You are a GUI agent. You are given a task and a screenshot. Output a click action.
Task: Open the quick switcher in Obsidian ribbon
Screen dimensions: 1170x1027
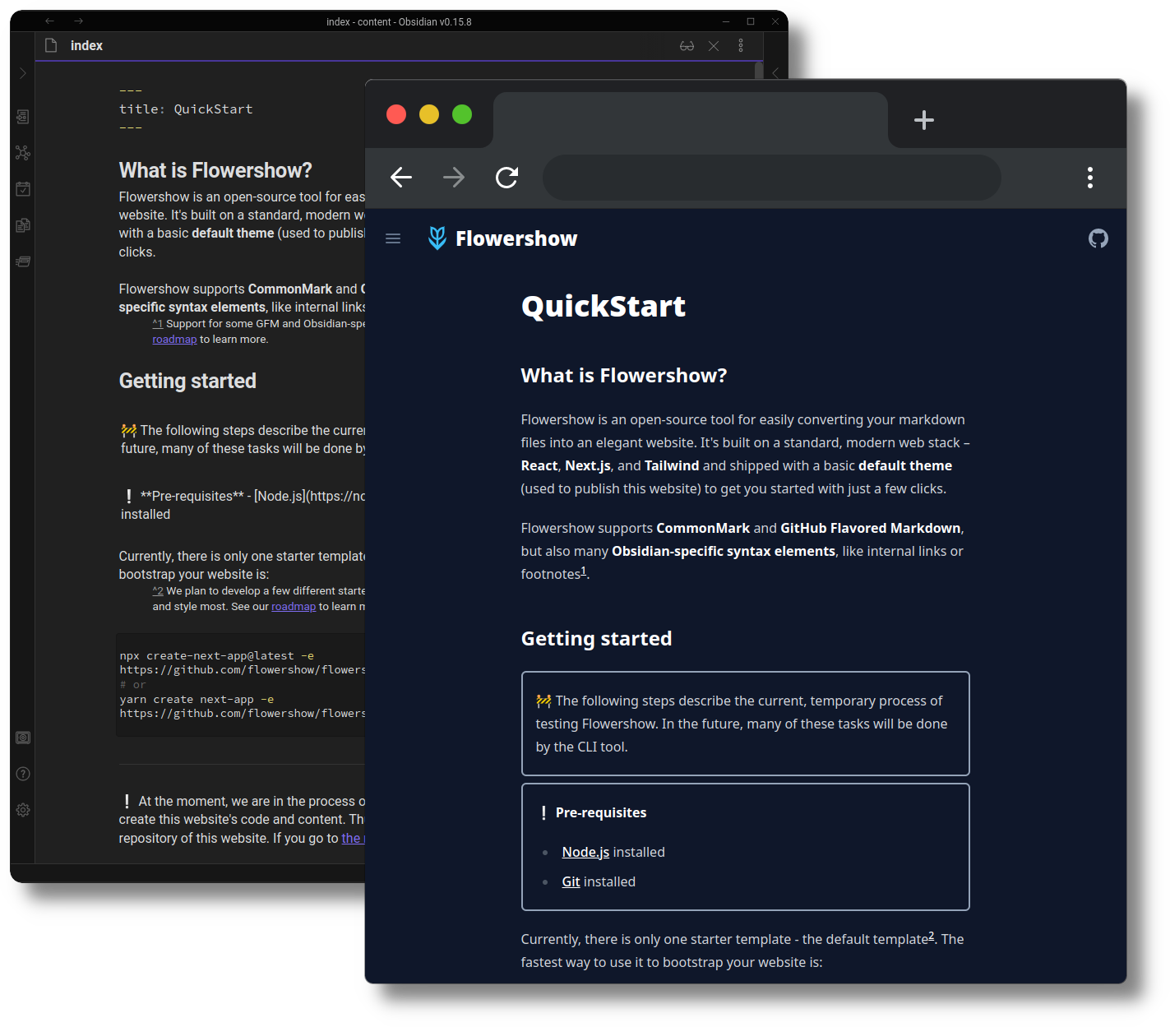coord(23,117)
